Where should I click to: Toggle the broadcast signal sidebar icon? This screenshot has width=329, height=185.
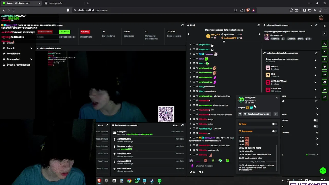point(325,75)
